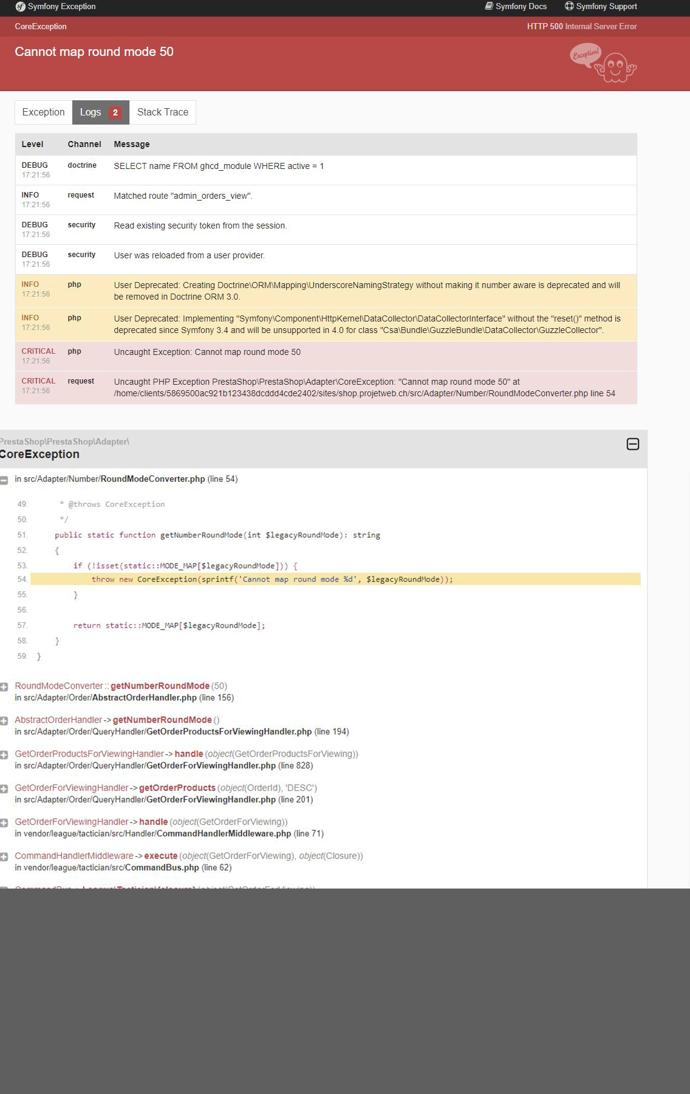
Task: Click the Message column header
Action: [132, 144]
